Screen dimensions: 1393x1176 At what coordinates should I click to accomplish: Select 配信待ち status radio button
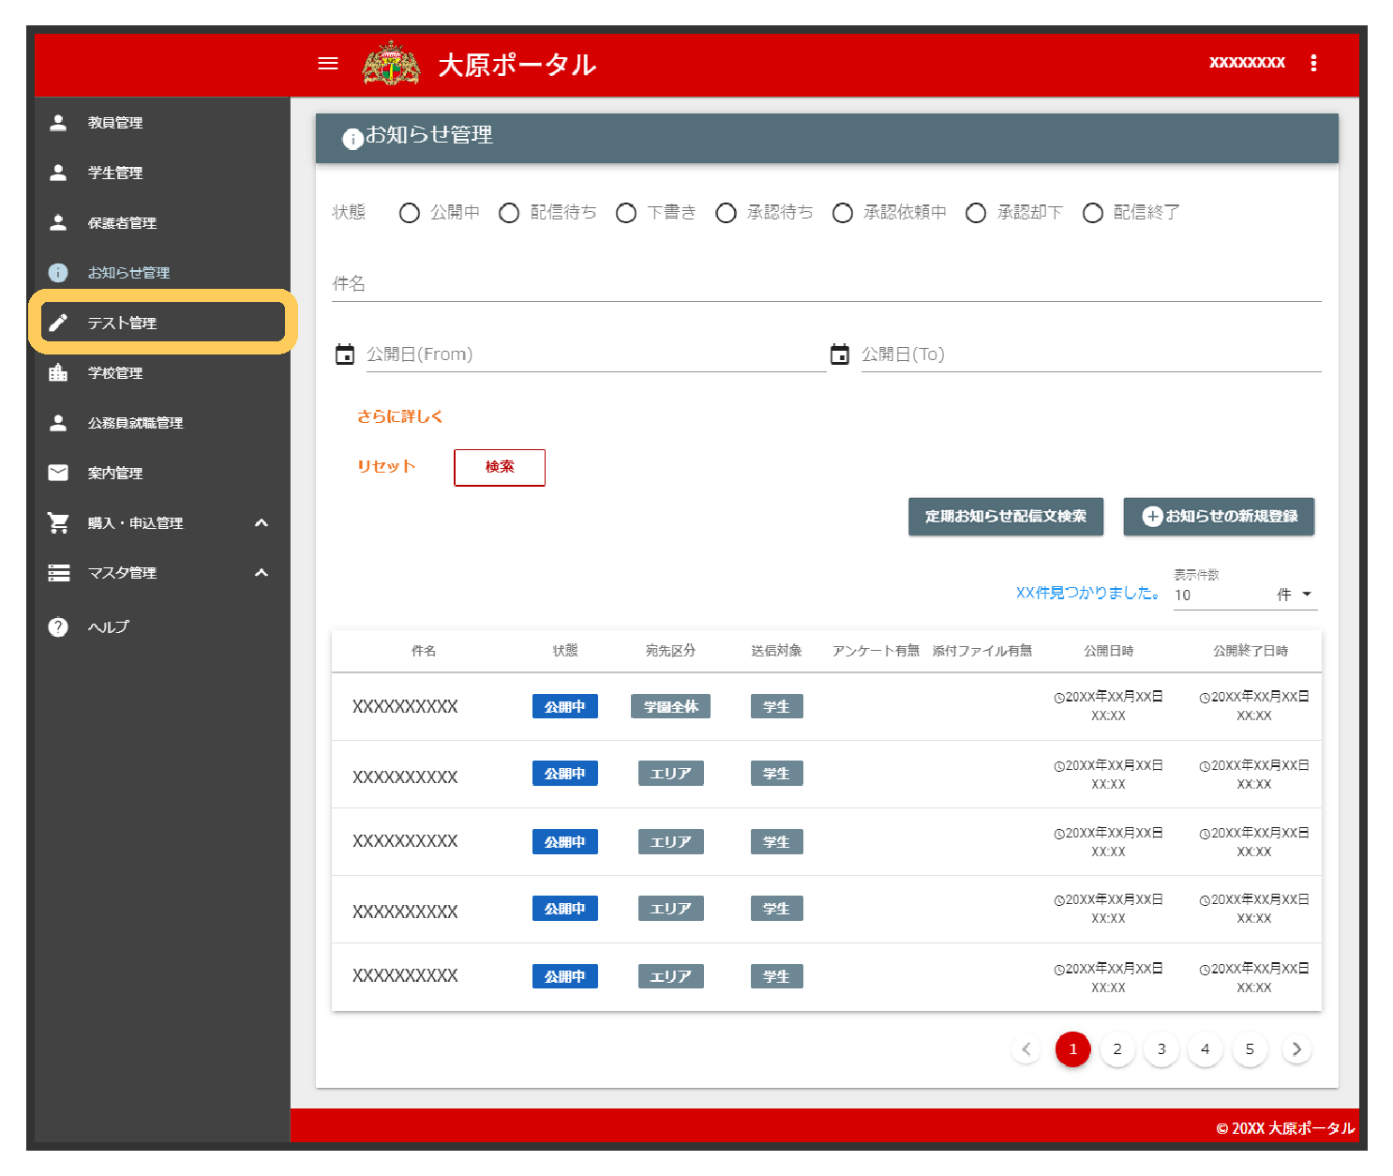pyautogui.click(x=509, y=213)
